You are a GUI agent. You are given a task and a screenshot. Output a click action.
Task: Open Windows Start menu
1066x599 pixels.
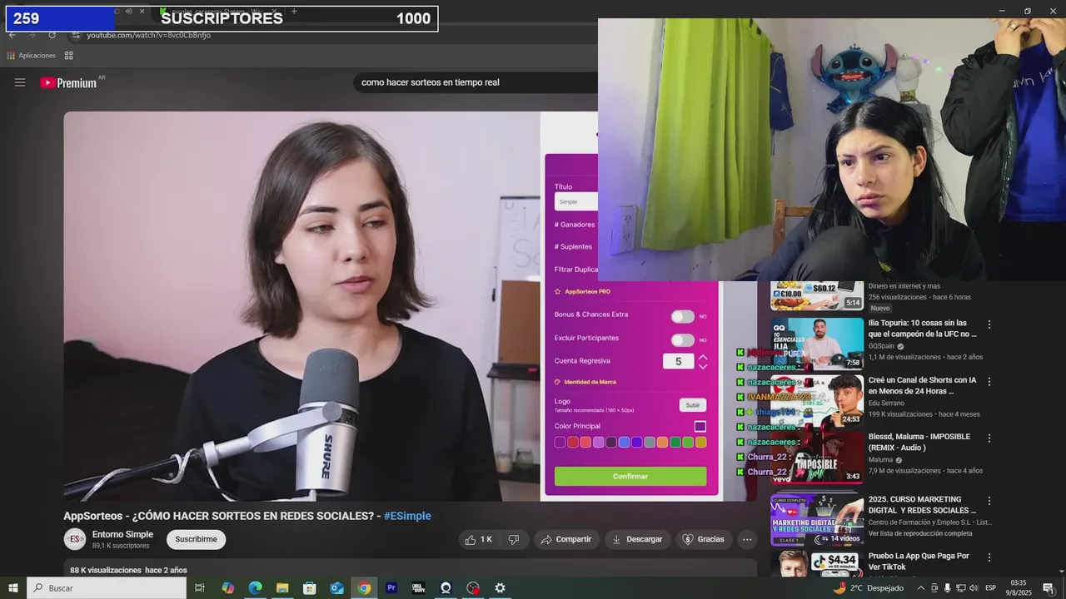click(x=13, y=587)
